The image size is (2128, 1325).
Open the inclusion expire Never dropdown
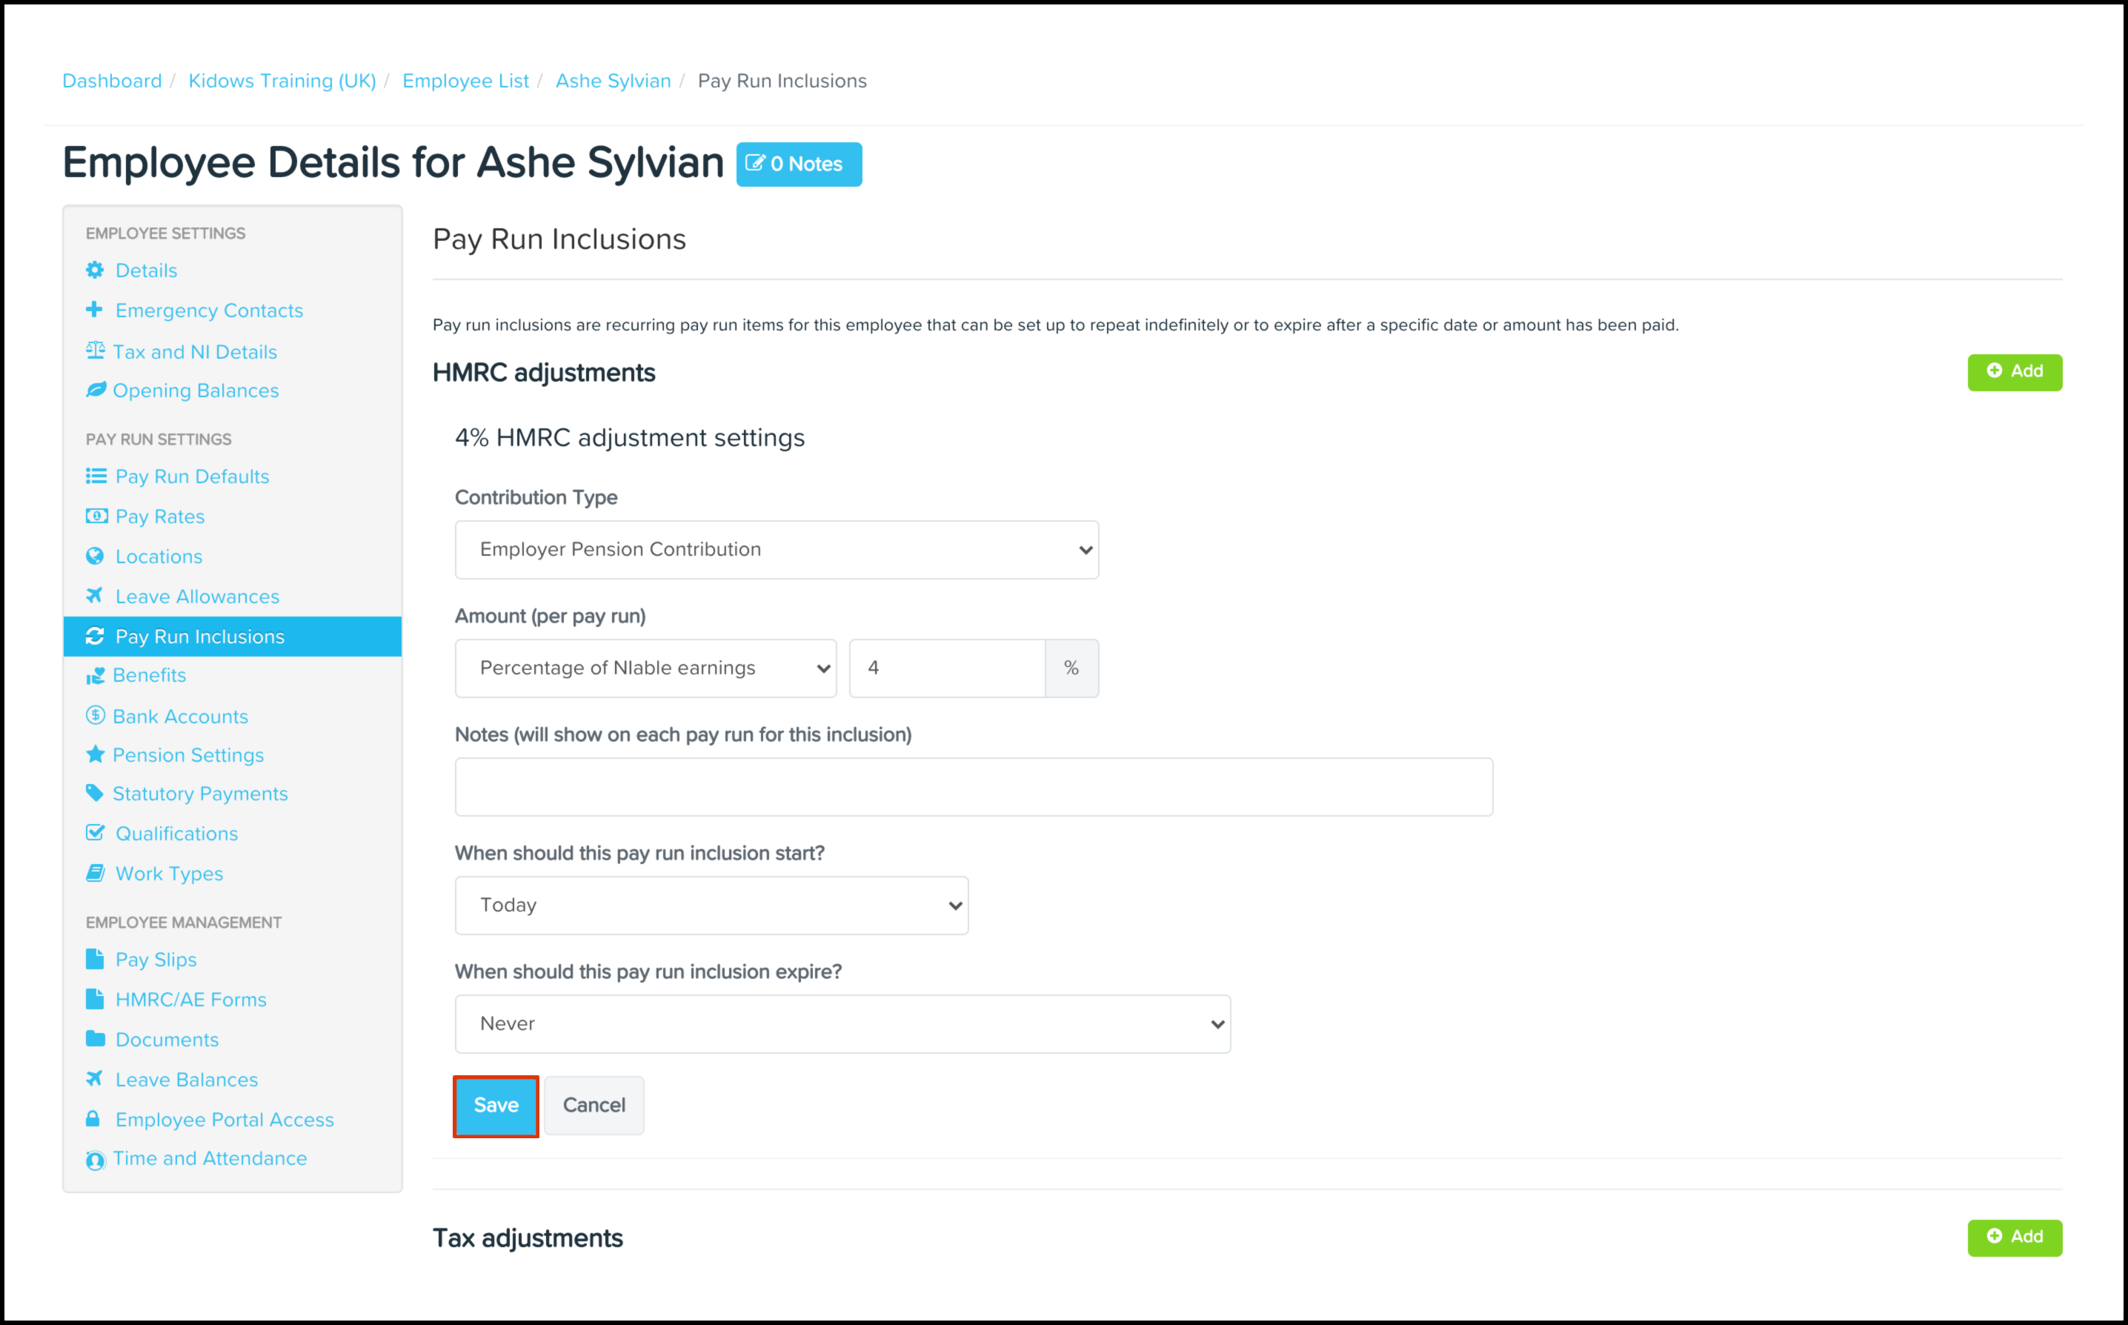tap(842, 1023)
